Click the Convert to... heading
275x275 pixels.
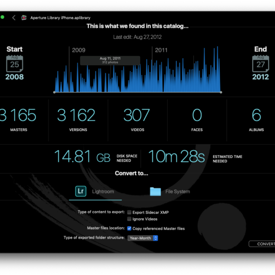tap(132, 173)
